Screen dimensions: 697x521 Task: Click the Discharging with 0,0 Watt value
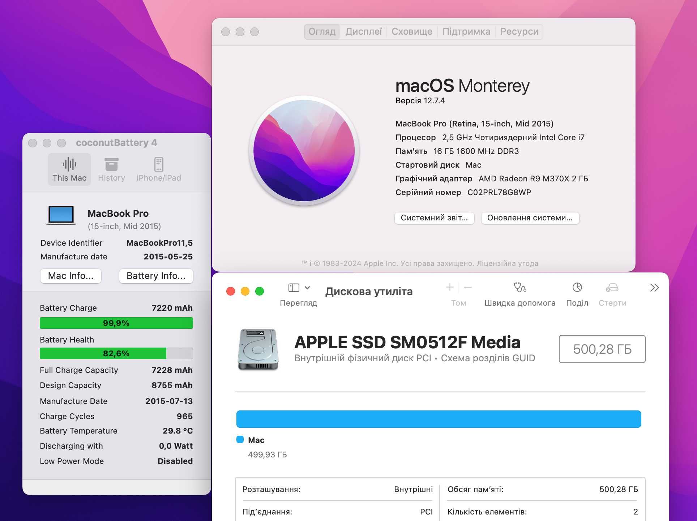pyautogui.click(x=176, y=446)
